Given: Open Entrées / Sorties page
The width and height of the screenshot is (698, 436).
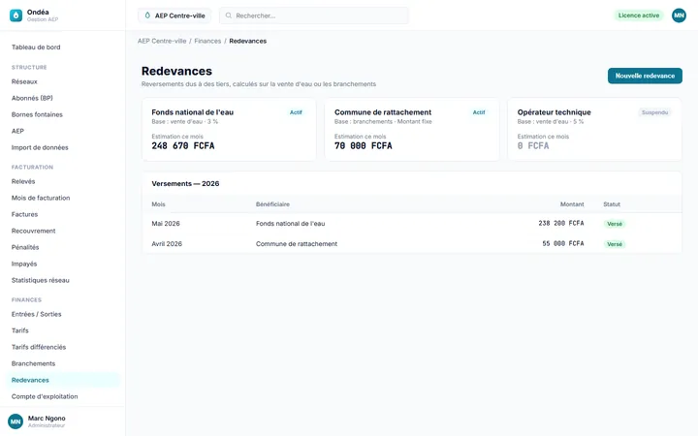Looking at the screenshot, I should (37, 314).
